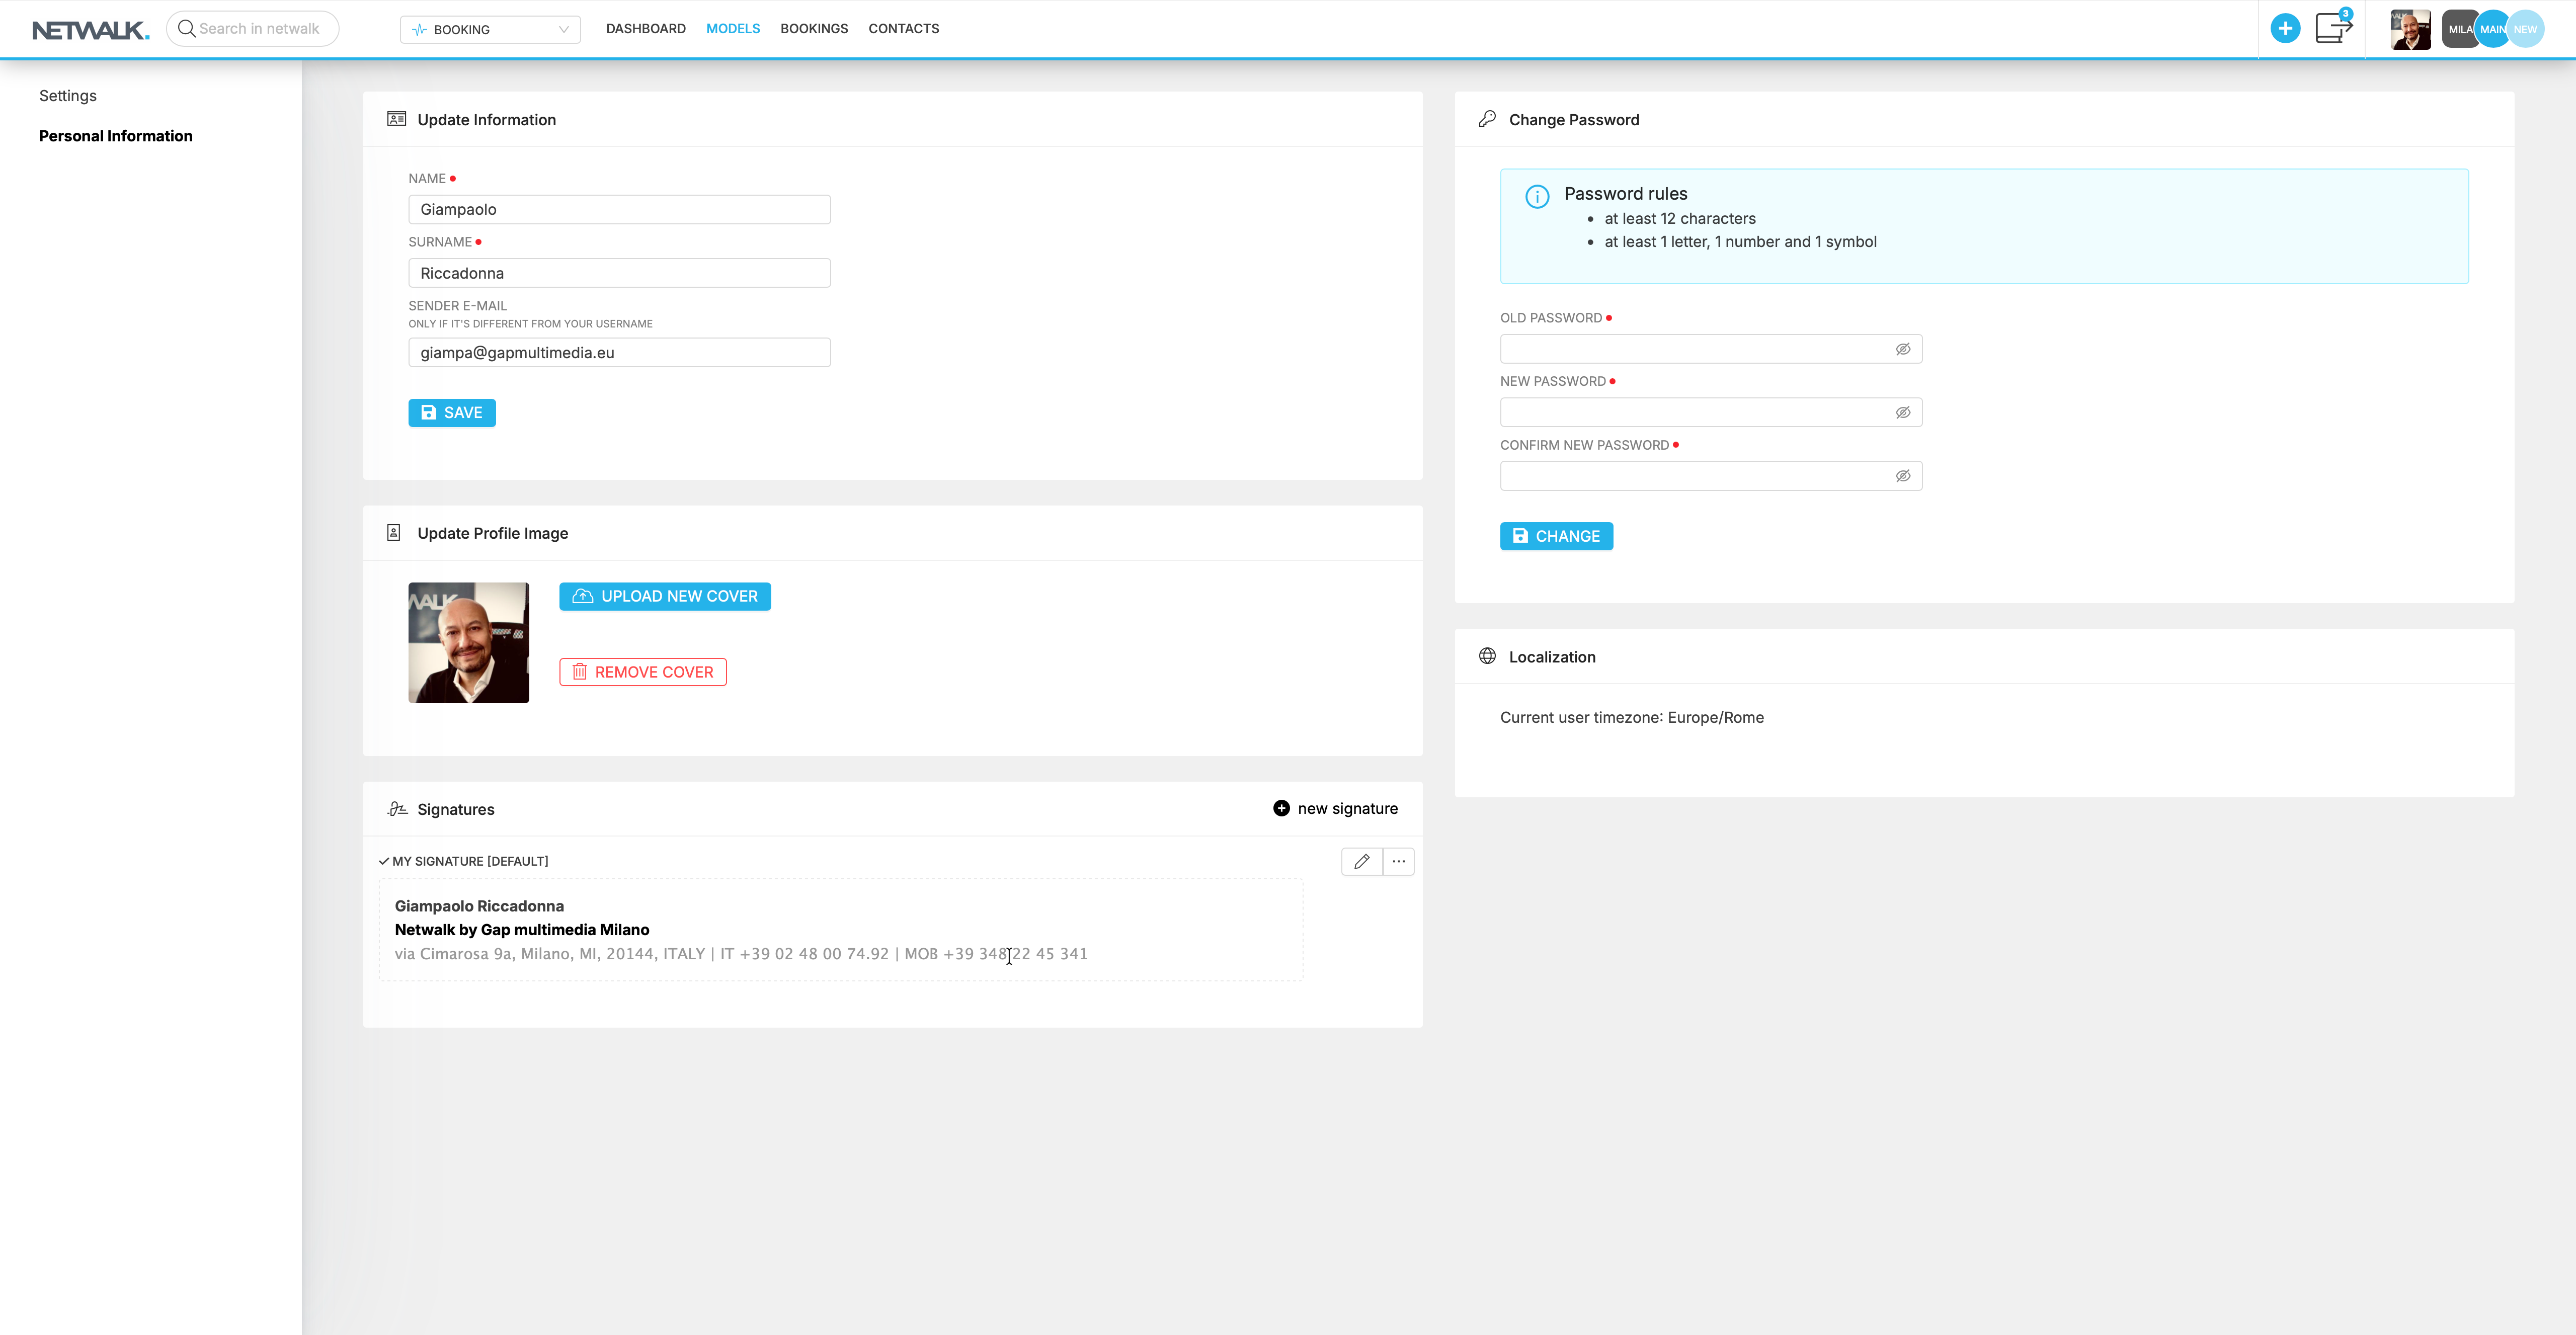The height and width of the screenshot is (1335, 2576).
Task: Click UPLOAD NEW COVER button
Action: click(665, 596)
